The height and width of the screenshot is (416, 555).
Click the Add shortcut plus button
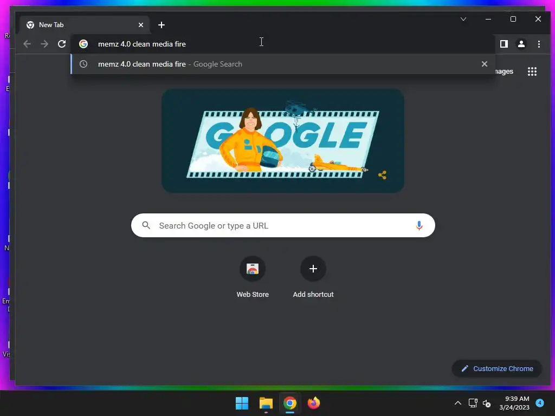313,269
